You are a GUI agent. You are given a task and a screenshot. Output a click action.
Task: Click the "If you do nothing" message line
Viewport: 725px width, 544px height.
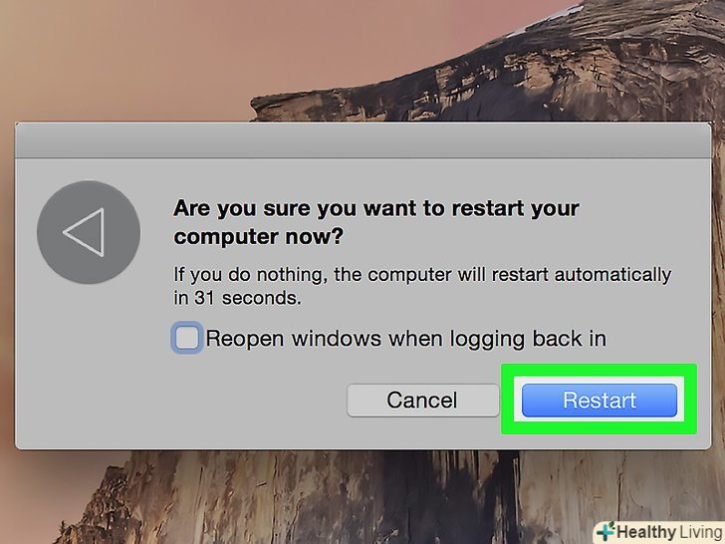[x=421, y=274]
